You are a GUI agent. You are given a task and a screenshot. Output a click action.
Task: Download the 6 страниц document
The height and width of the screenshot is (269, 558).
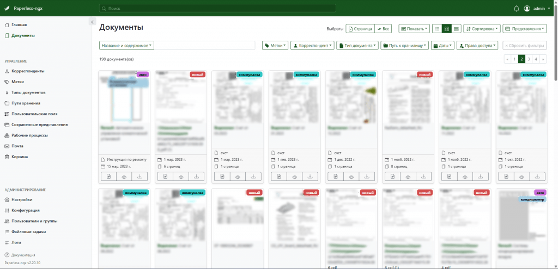pyautogui.click(x=196, y=177)
